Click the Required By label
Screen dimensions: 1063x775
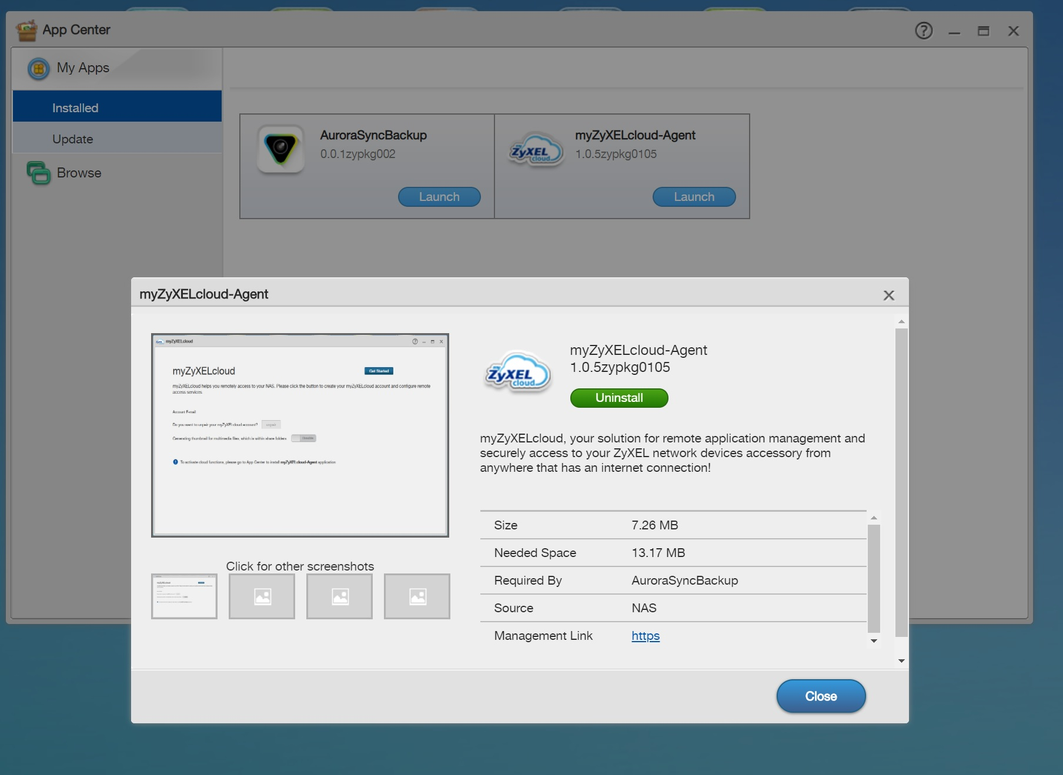coord(528,580)
